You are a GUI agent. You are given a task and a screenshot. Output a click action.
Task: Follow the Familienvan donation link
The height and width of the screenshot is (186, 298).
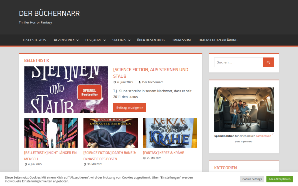[x=264, y=136]
